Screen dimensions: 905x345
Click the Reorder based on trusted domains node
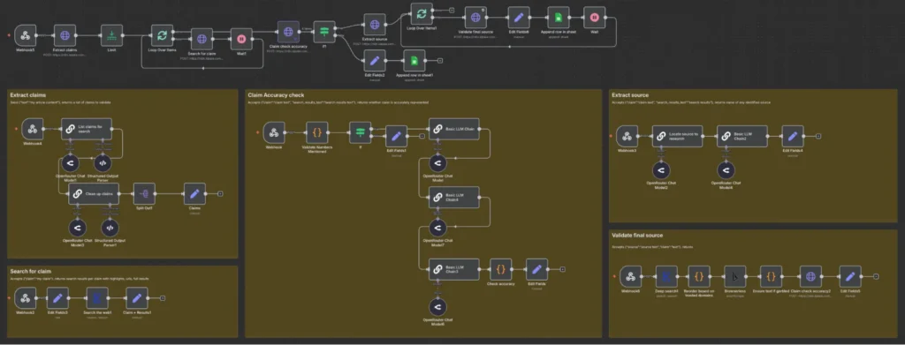pyautogui.click(x=699, y=276)
